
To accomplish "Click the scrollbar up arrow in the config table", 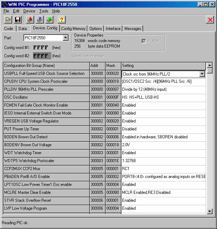I will coord(210,65).
